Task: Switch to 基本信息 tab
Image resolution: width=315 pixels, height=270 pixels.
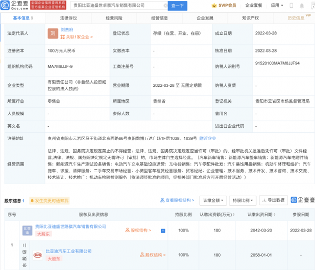Action: 23,18
